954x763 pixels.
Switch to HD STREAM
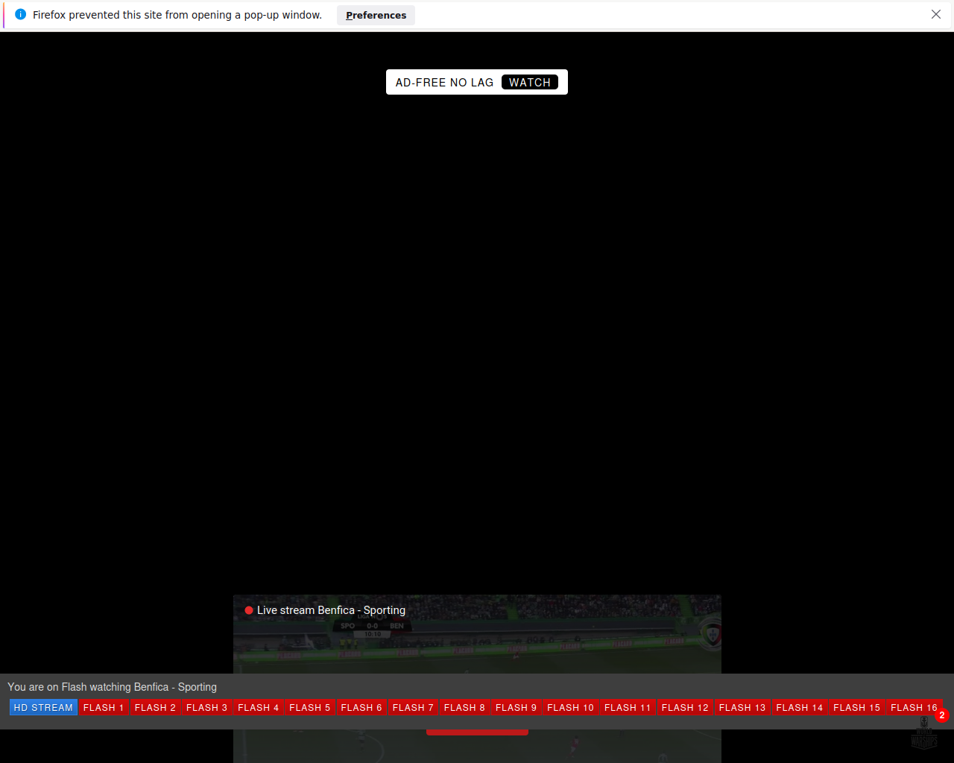[43, 707]
